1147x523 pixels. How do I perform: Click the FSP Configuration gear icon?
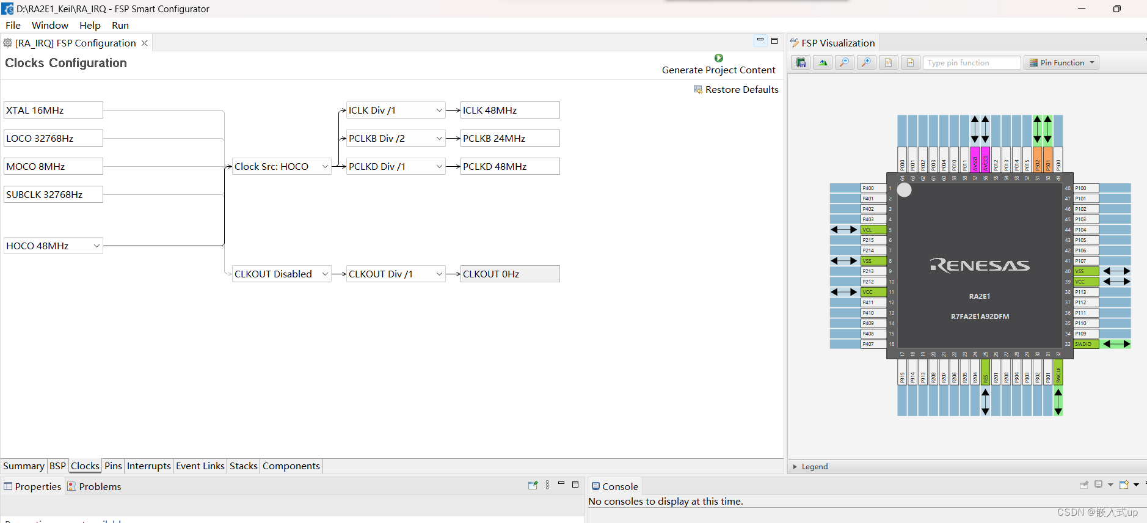8,43
